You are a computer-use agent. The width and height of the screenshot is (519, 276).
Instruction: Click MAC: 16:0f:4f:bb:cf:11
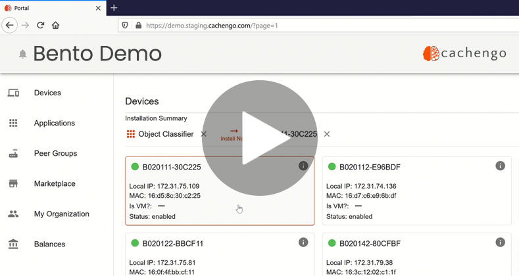[x=162, y=272]
